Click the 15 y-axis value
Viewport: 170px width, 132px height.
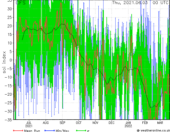[9, 34]
